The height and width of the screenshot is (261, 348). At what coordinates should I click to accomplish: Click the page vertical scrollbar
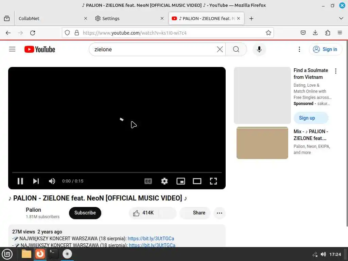tap(347, 133)
